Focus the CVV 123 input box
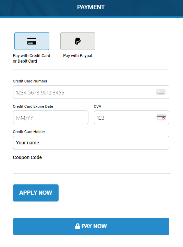 pyautogui.click(x=131, y=117)
